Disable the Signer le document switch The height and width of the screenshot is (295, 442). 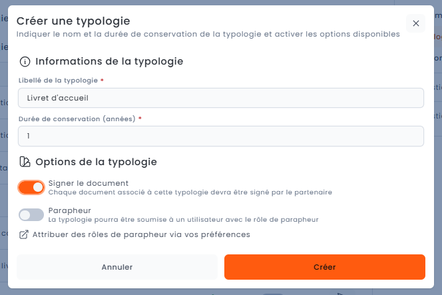tap(31, 187)
